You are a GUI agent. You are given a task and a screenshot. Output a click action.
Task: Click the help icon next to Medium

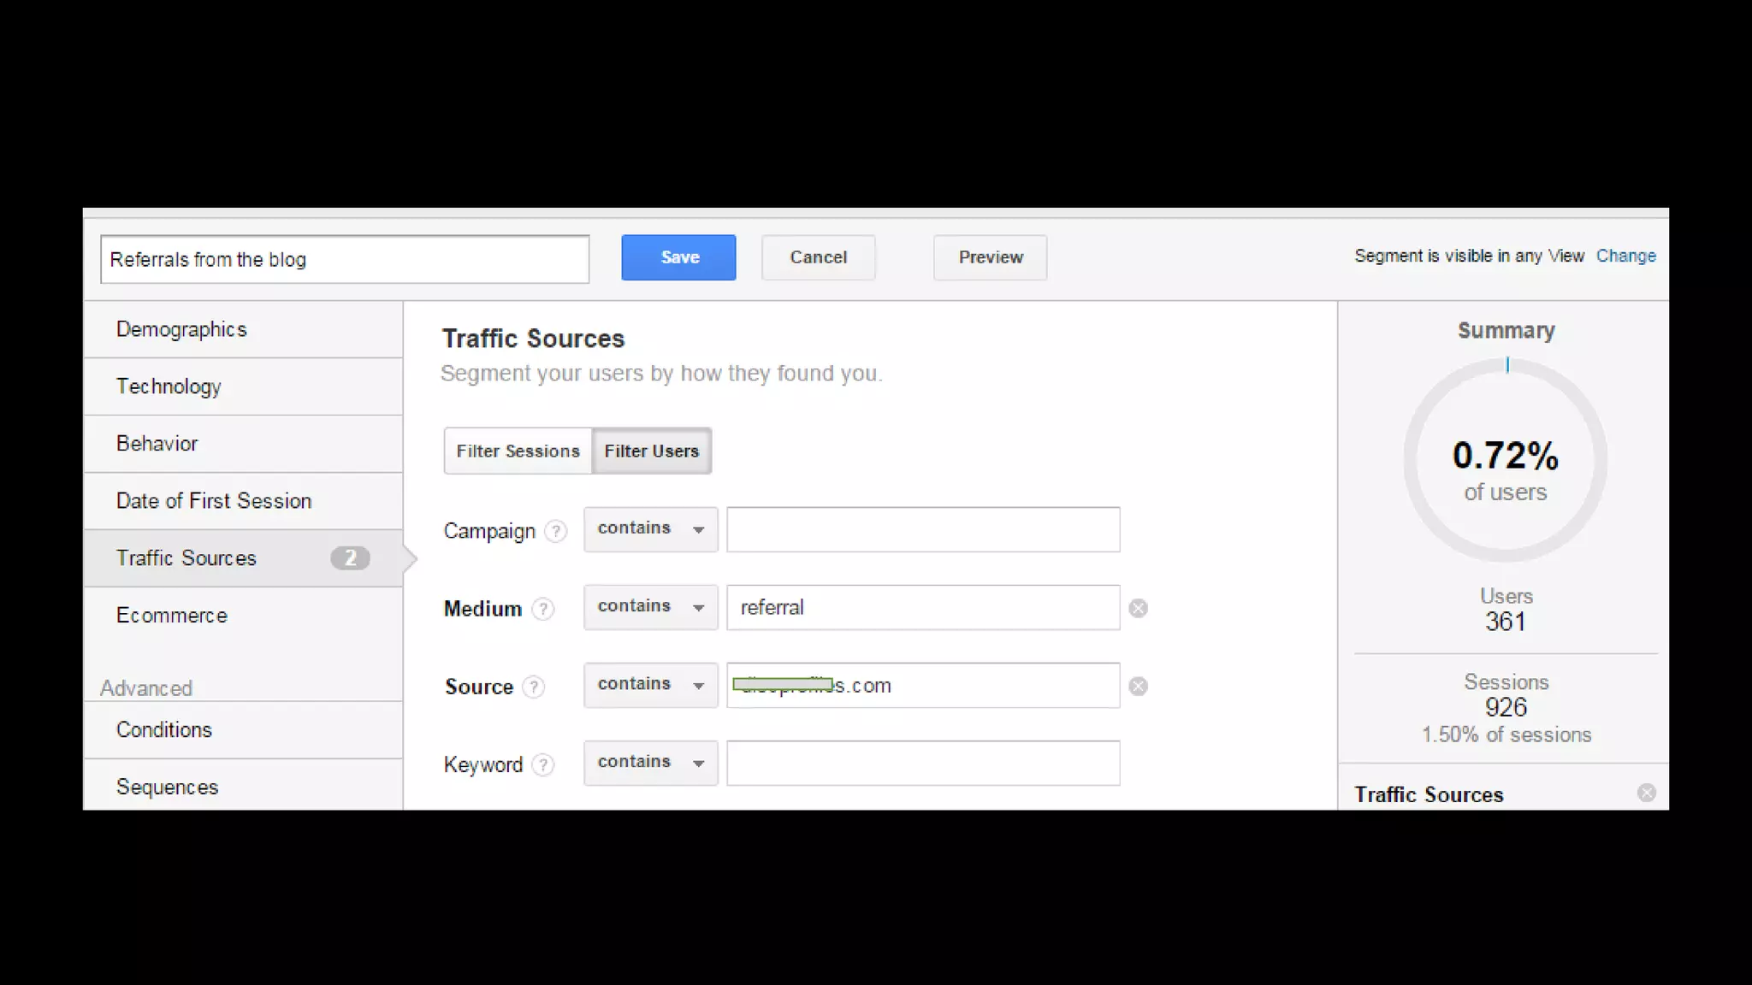tap(543, 609)
